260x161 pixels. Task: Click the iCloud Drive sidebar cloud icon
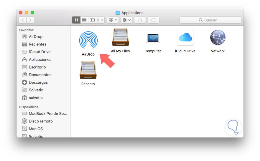tap(24, 52)
